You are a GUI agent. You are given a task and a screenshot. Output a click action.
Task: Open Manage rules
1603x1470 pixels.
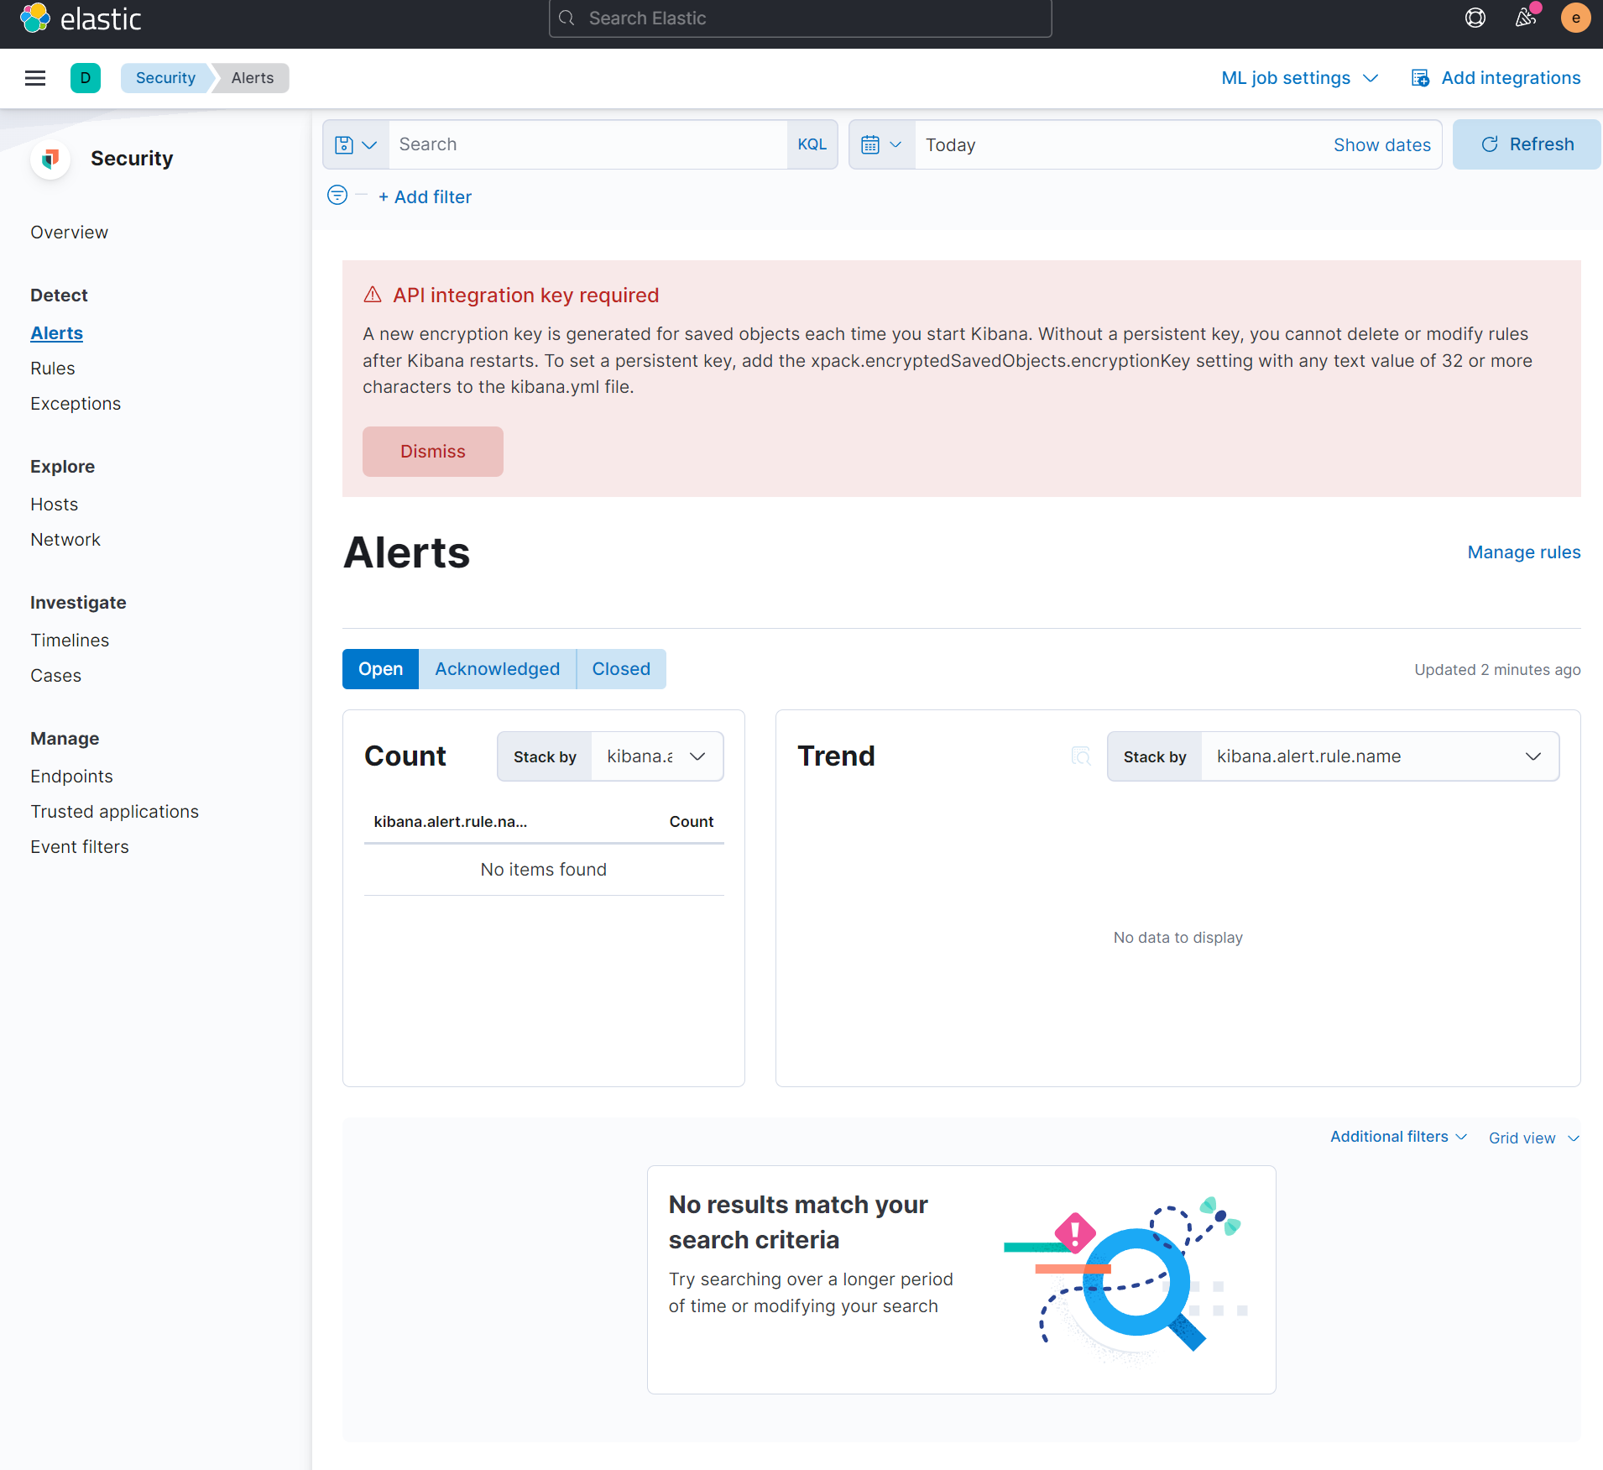[x=1523, y=552]
